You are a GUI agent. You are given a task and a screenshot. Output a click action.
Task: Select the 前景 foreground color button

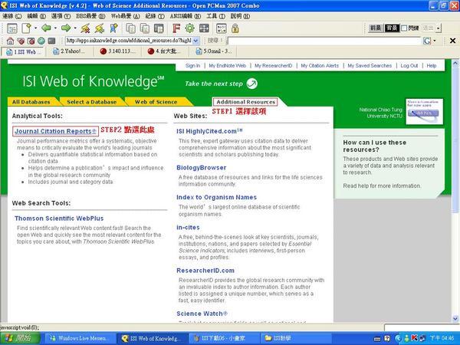pos(376,28)
